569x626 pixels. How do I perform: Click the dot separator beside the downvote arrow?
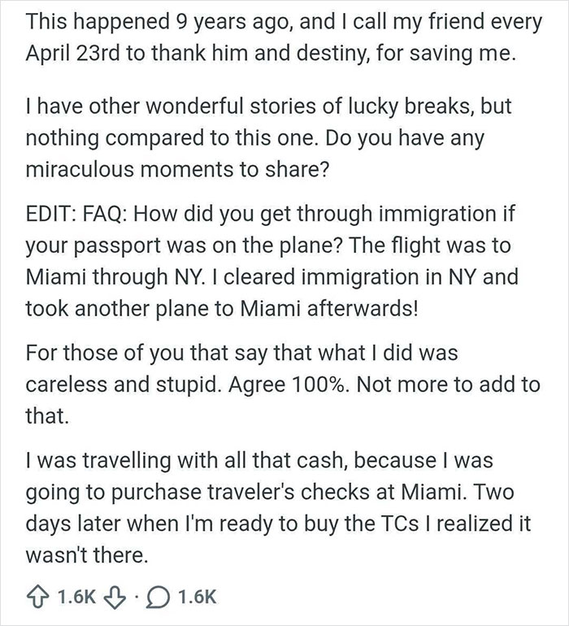137,599
